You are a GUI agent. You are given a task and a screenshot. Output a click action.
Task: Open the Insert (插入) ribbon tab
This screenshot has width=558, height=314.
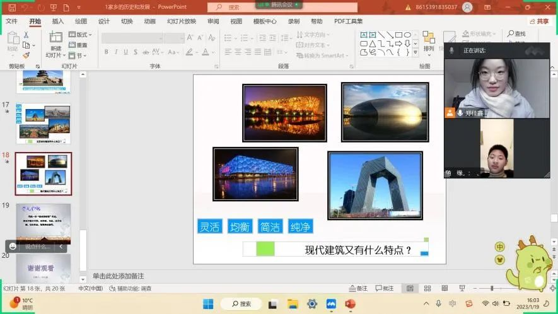[x=58, y=21]
